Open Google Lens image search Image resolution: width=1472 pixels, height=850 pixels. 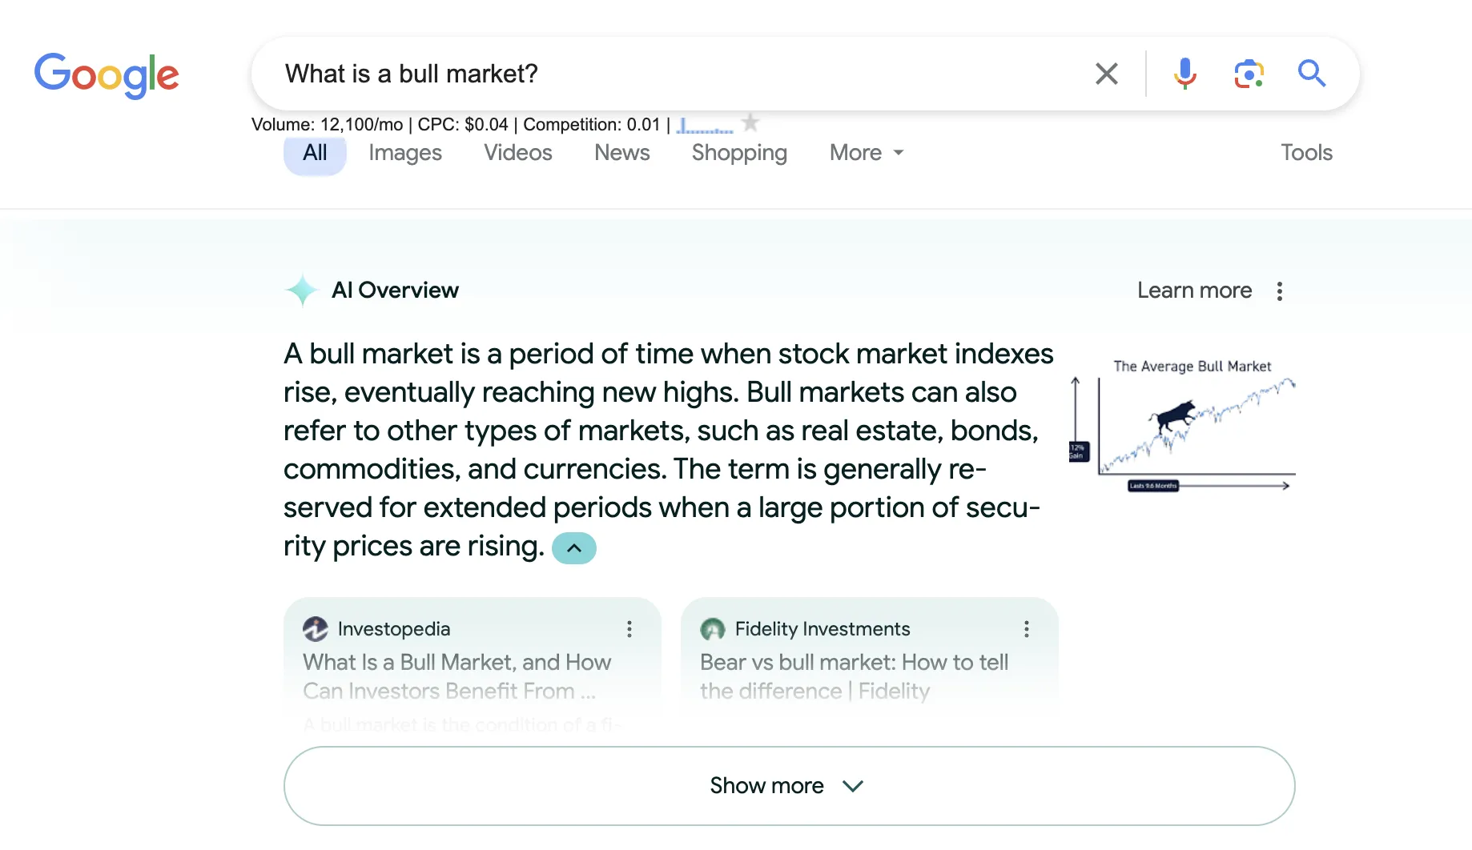(x=1248, y=73)
